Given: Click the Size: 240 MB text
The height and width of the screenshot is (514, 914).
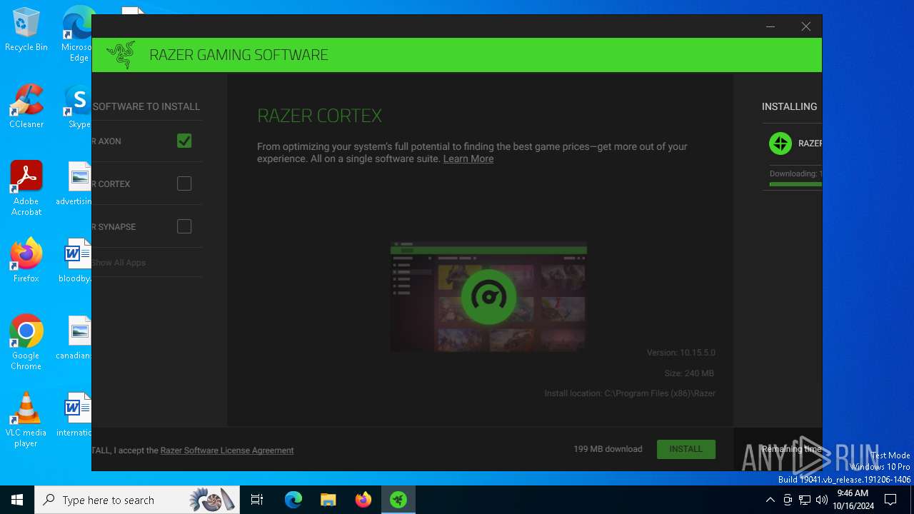Looking at the screenshot, I should tap(689, 373).
